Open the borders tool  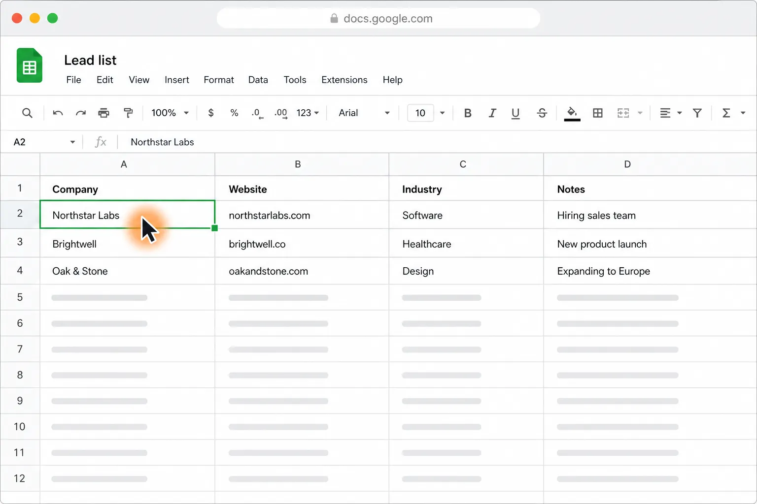coord(598,113)
